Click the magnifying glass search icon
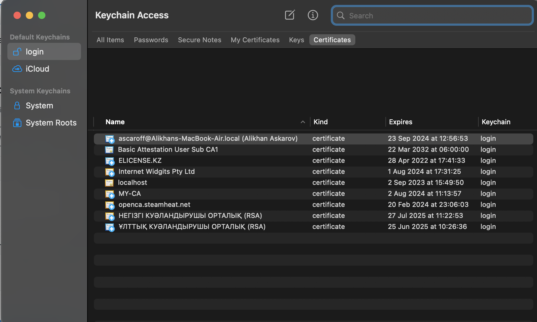The width and height of the screenshot is (537, 322). click(341, 16)
